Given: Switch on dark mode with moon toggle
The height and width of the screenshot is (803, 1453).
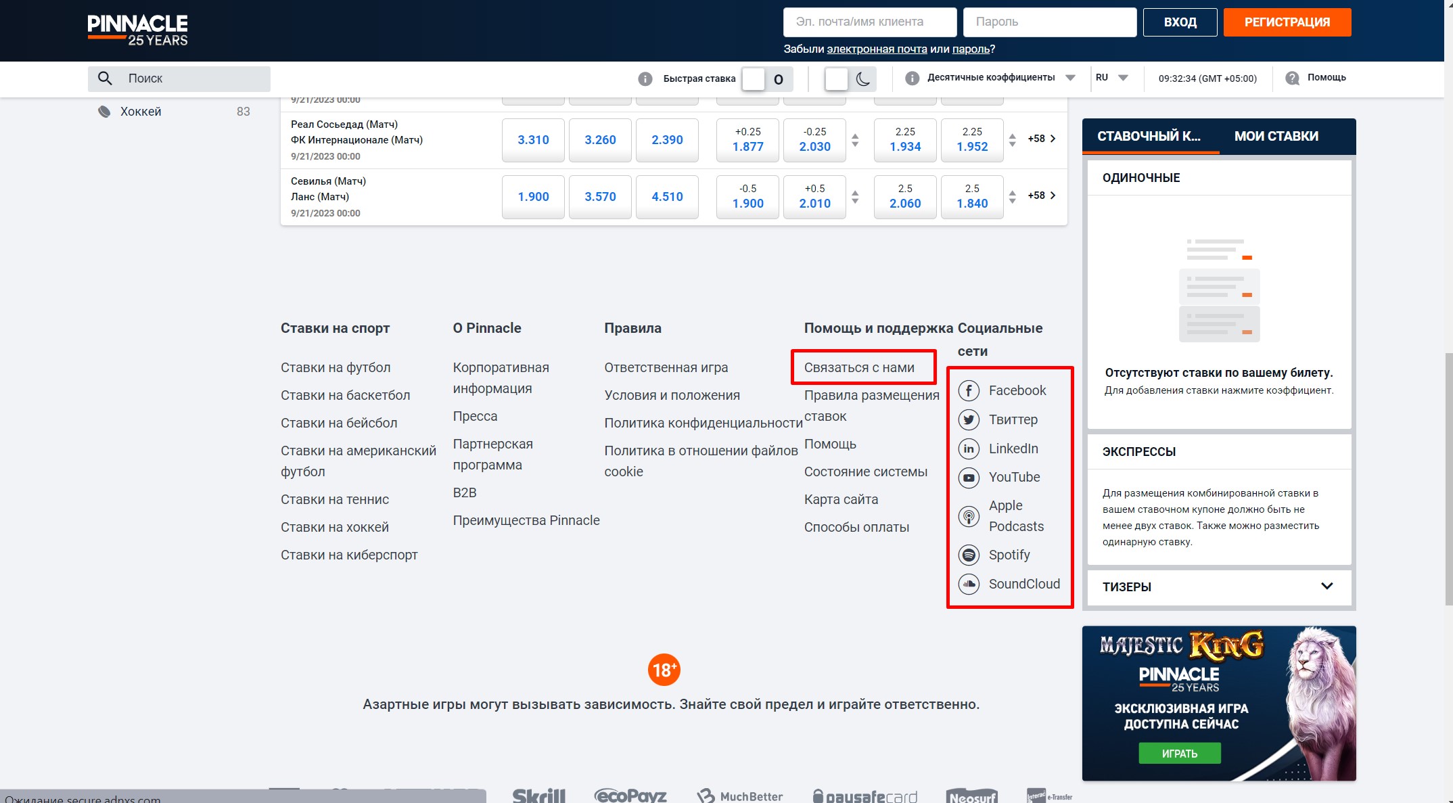Looking at the screenshot, I should tap(850, 79).
